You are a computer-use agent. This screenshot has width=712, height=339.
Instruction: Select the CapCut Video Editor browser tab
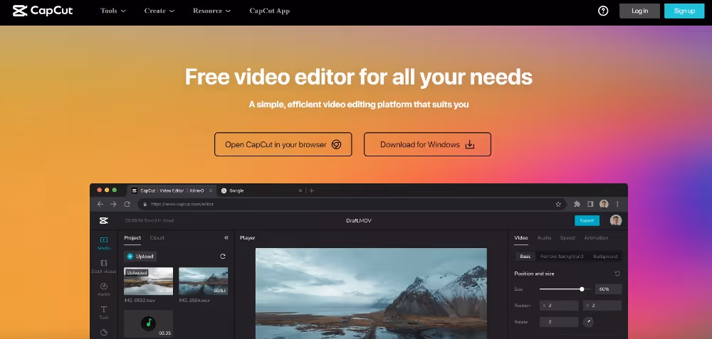pos(172,190)
